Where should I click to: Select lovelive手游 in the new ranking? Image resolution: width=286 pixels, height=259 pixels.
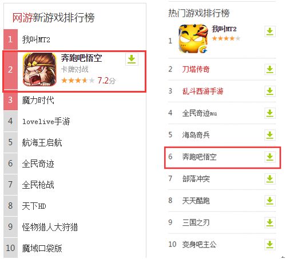tap(46, 121)
